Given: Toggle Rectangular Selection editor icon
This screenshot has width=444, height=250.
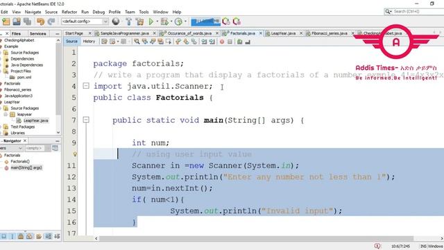Looking at the screenshot, I should [169, 42].
